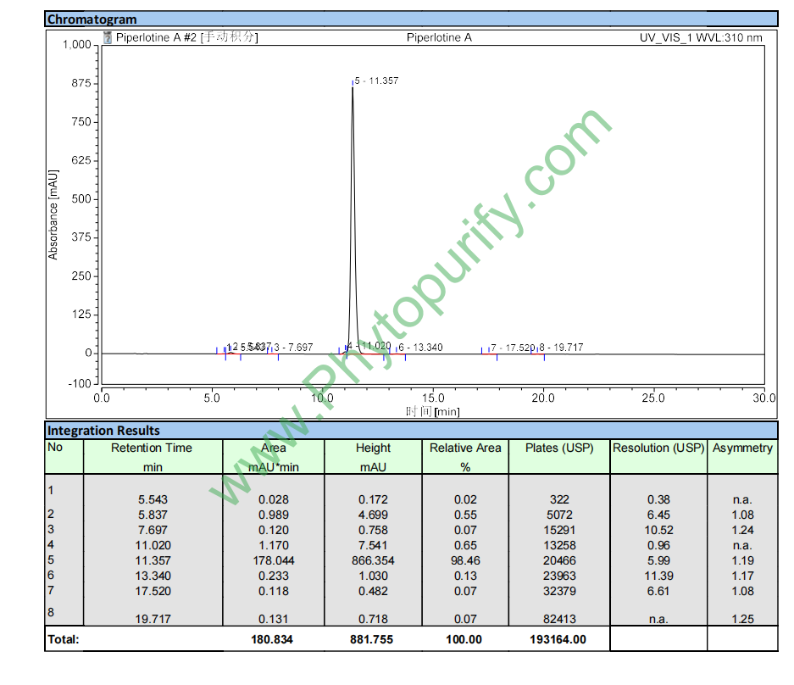Select peak label 7 - 17.520

point(513,348)
